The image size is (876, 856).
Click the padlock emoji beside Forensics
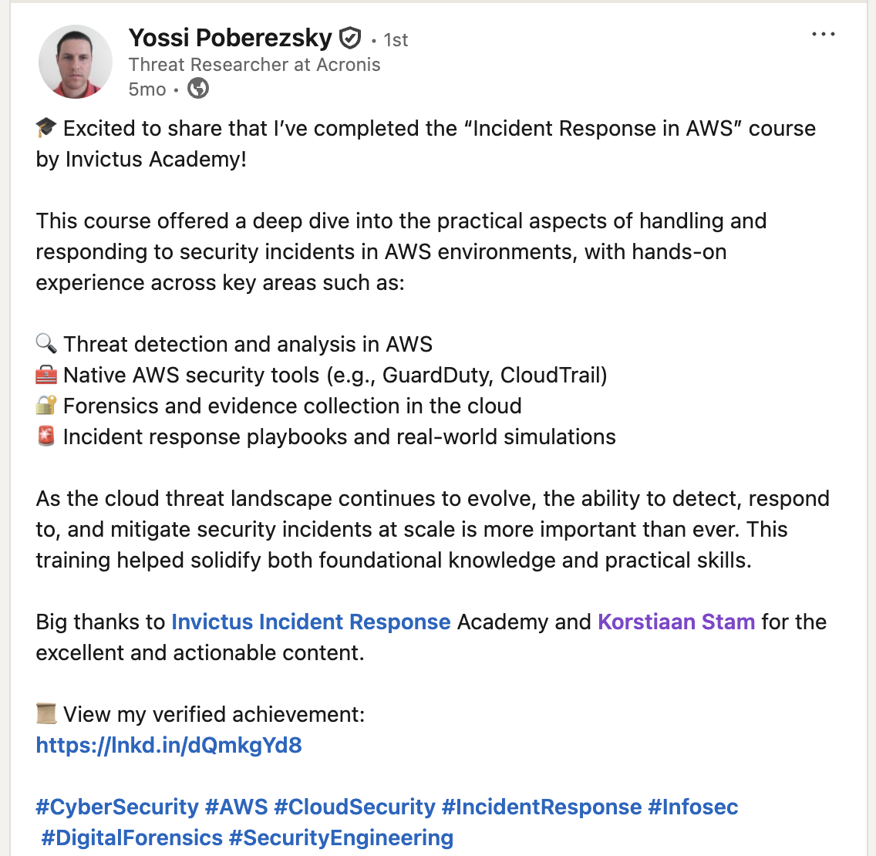pyautogui.click(x=46, y=406)
